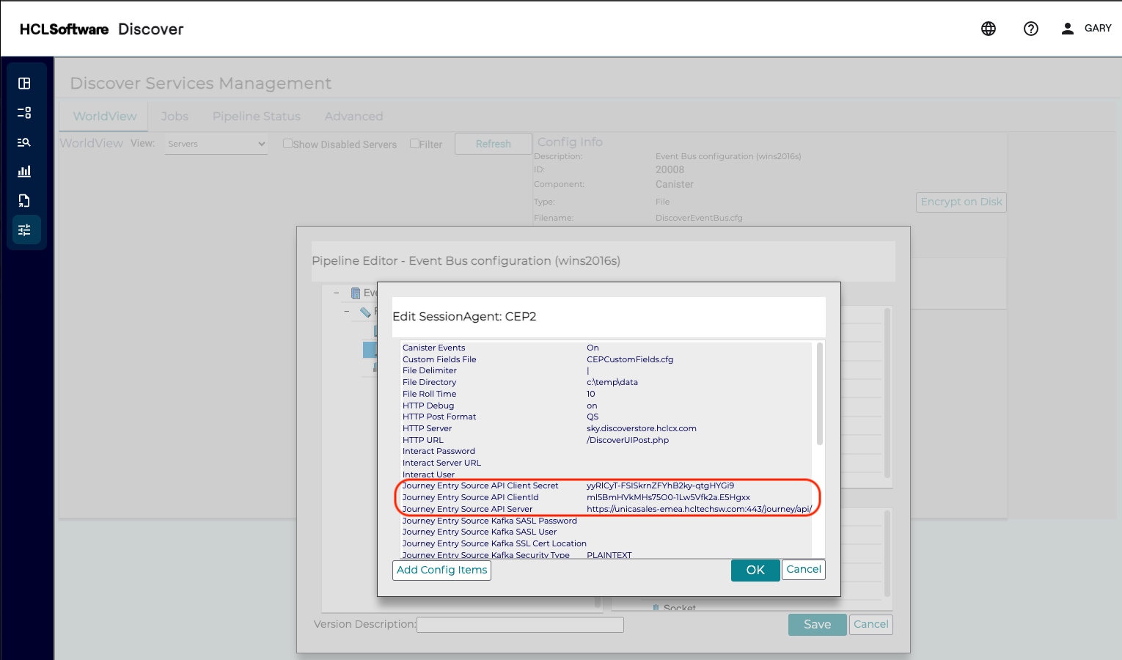Click the Event Bus root node icon in tree

coord(356,293)
